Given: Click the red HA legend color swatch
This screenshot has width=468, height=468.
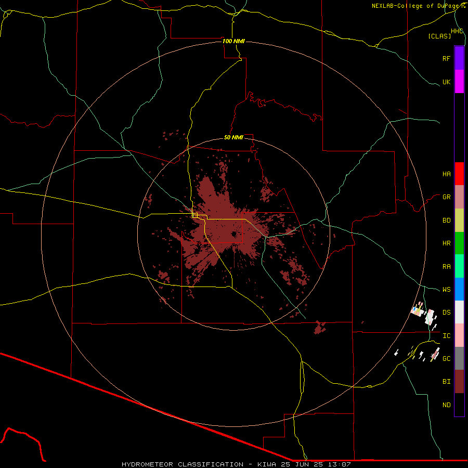Looking at the screenshot, I should coord(459,174).
